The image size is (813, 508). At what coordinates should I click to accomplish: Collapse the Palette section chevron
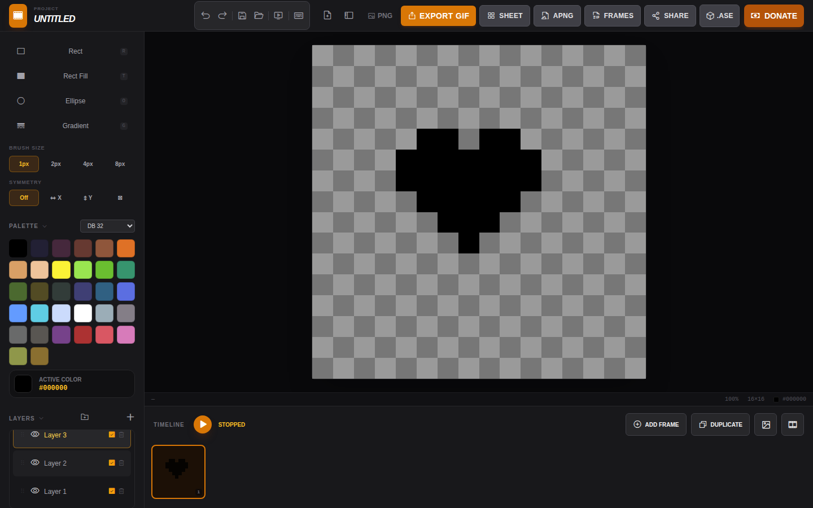coord(45,226)
